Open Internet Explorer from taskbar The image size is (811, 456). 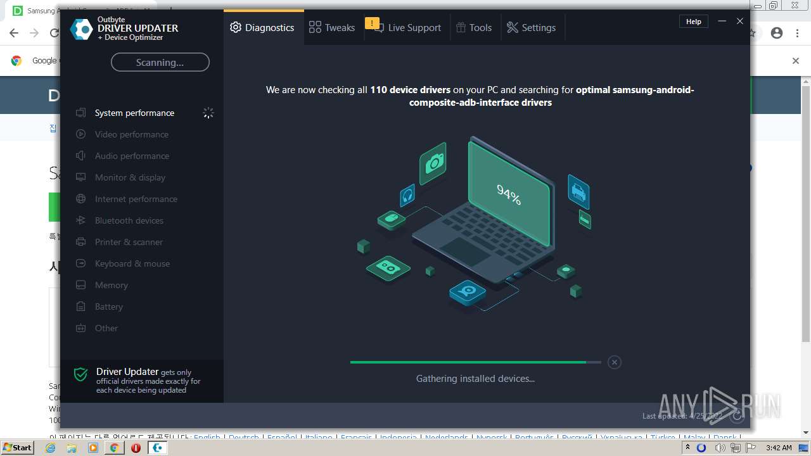click(50, 448)
